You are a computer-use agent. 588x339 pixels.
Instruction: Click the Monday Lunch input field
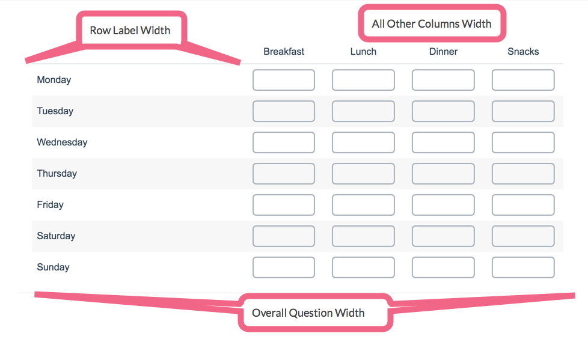363,80
